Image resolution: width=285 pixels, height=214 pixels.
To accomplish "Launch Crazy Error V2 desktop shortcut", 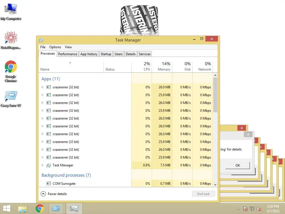I will [x=11, y=99].
